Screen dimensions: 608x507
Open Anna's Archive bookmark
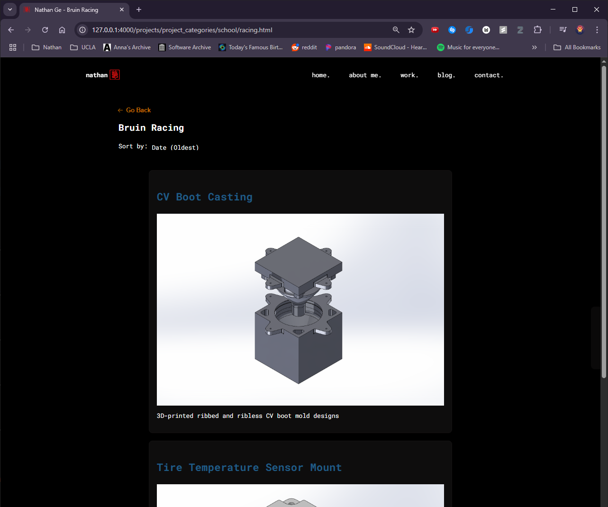[x=127, y=47]
